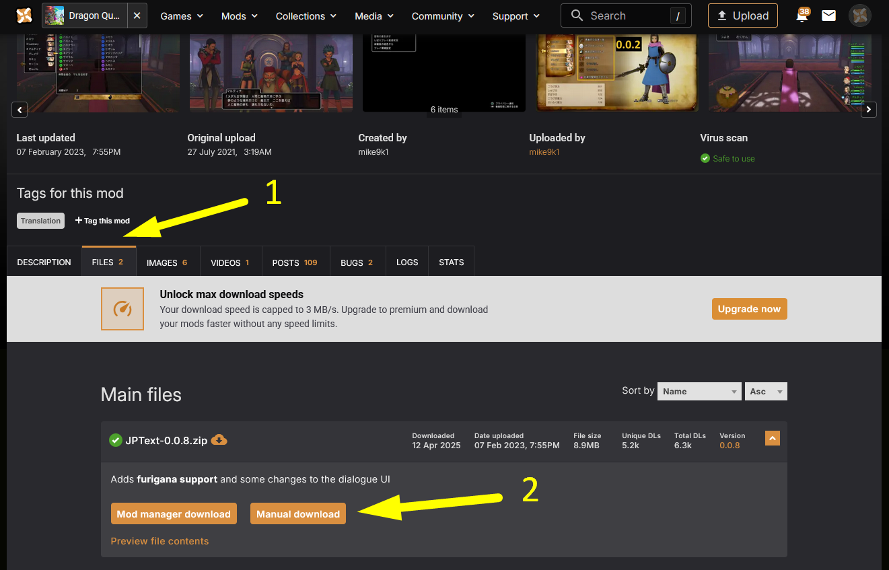Switch to the Files tab
The width and height of the screenshot is (889, 570).
108,262
